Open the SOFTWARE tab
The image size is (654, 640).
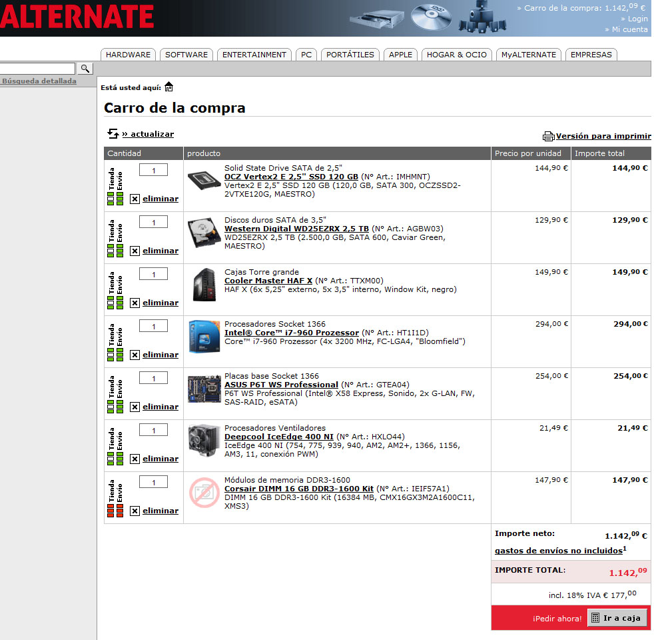(x=186, y=55)
